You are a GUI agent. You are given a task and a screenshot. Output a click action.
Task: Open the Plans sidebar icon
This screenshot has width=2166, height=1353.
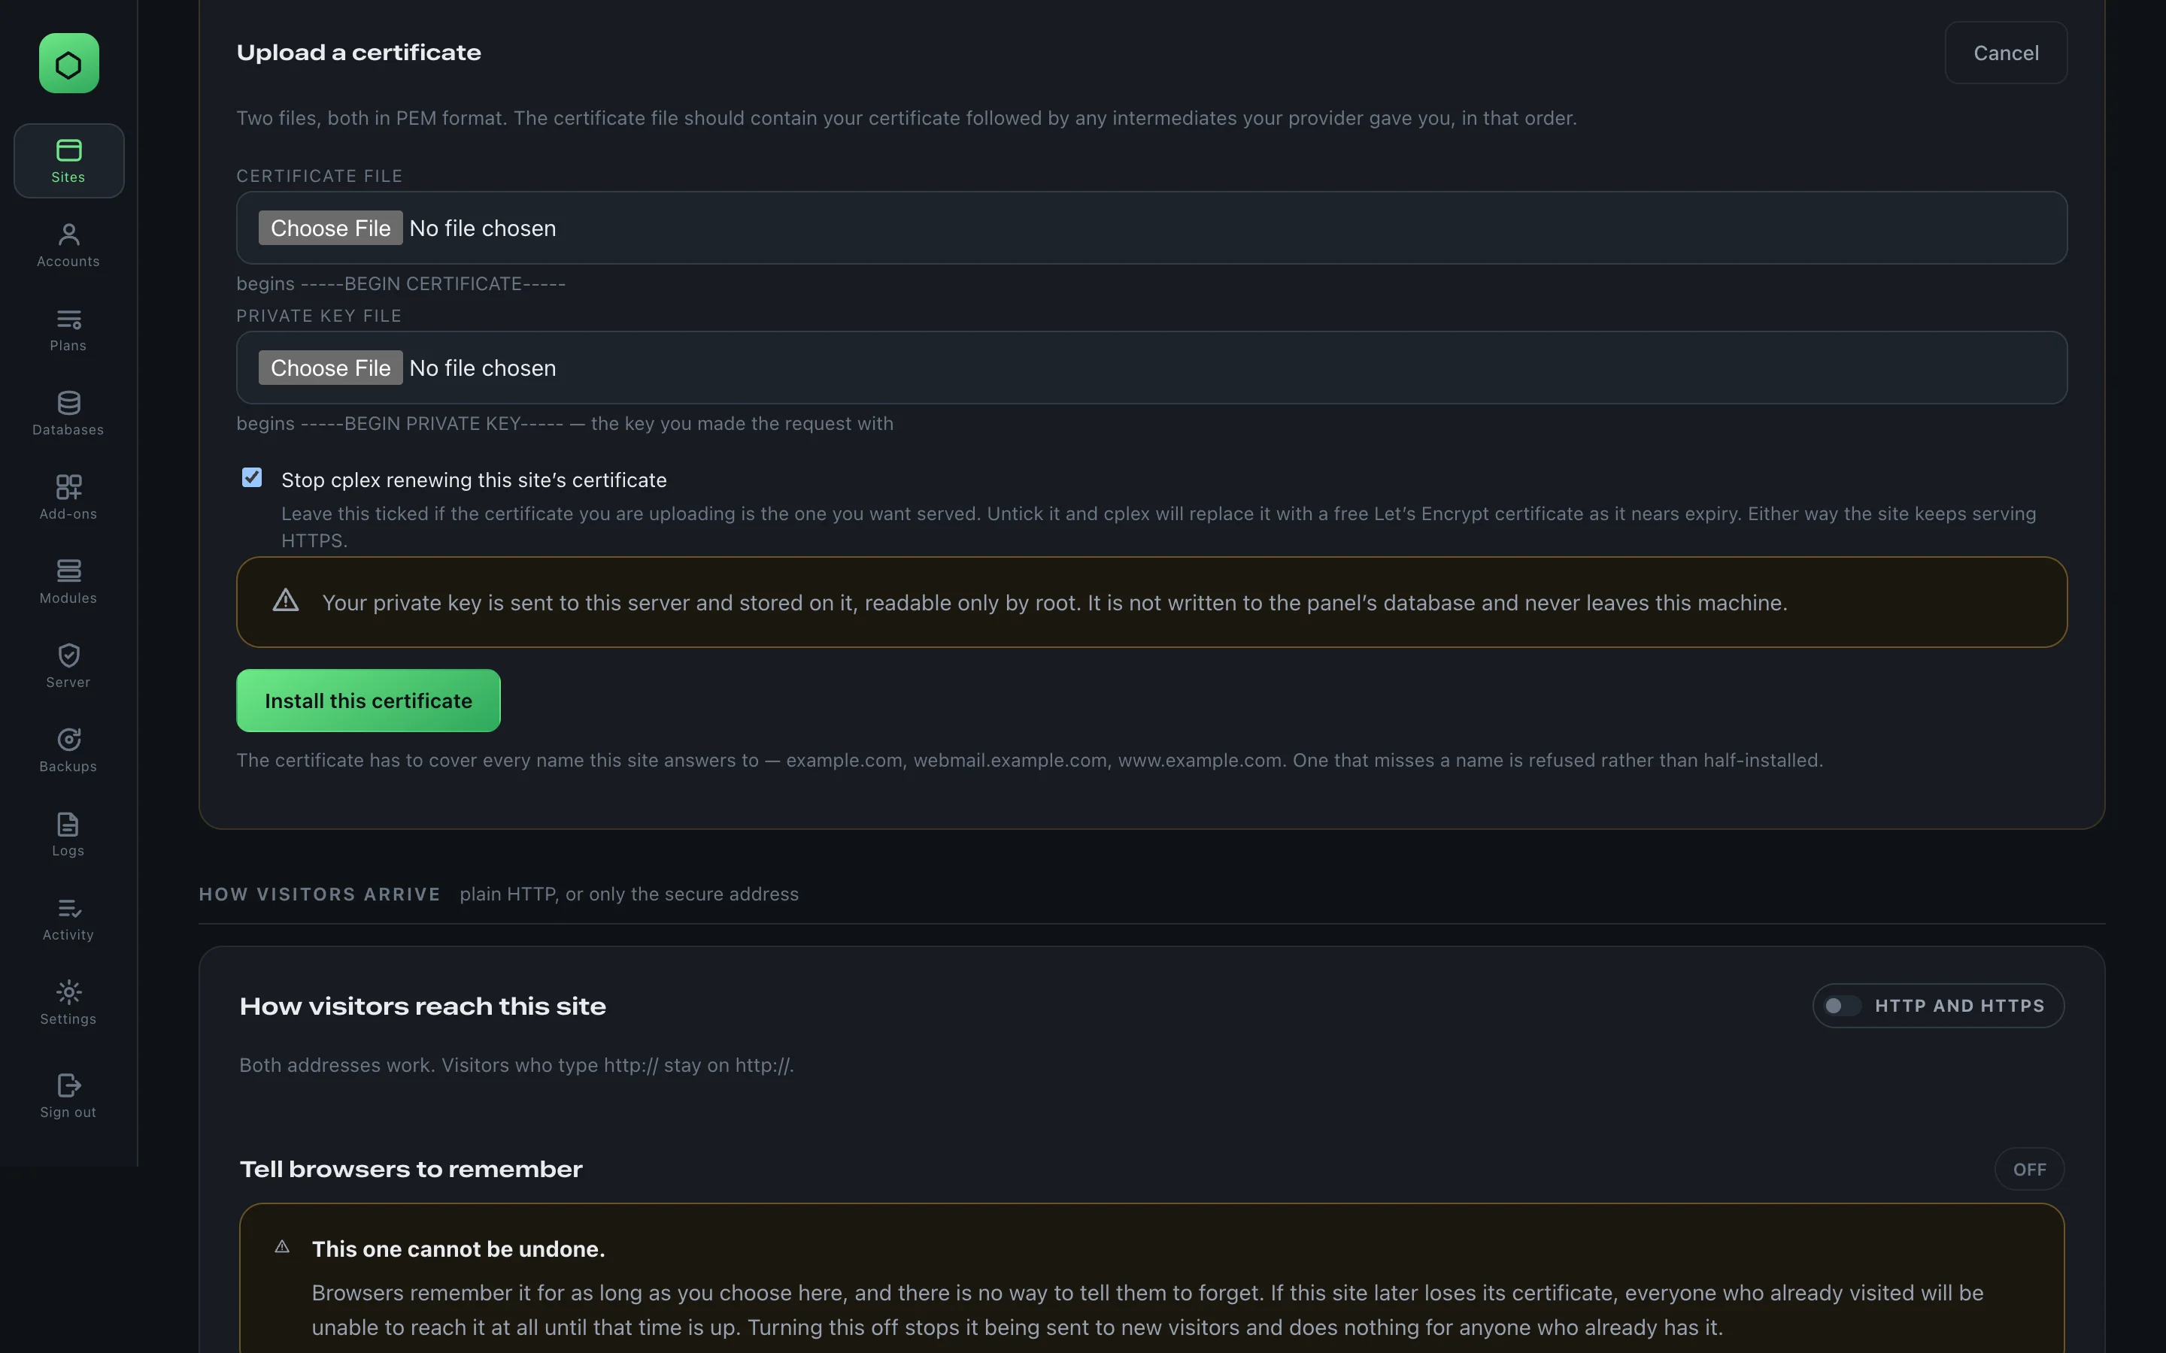click(69, 329)
